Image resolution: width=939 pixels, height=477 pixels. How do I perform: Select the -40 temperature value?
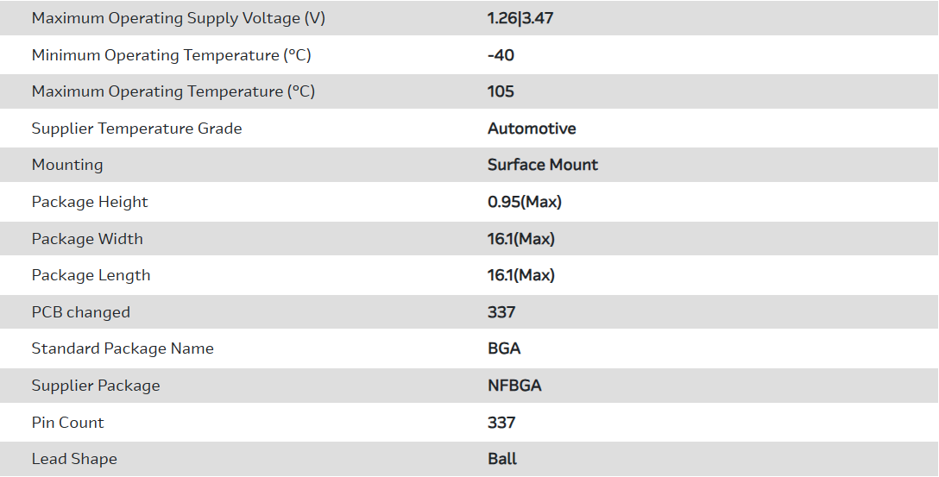click(501, 55)
